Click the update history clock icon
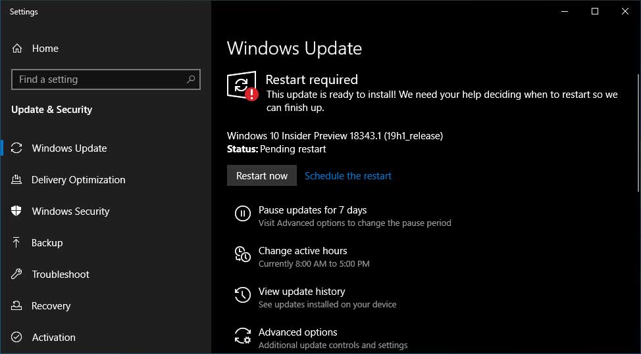The image size is (641, 354). pos(242,294)
